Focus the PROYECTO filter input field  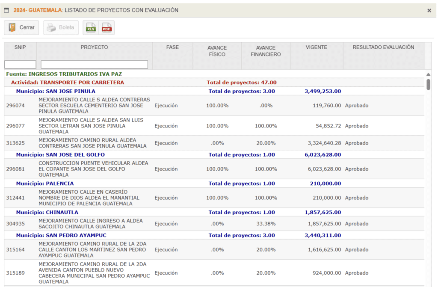[94, 65]
